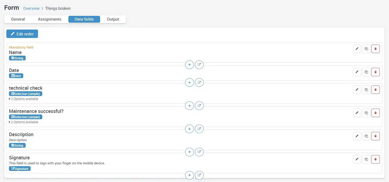The height and width of the screenshot is (182, 389).
Task: Copy the Description field
Action: pyautogui.click(x=366, y=136)
